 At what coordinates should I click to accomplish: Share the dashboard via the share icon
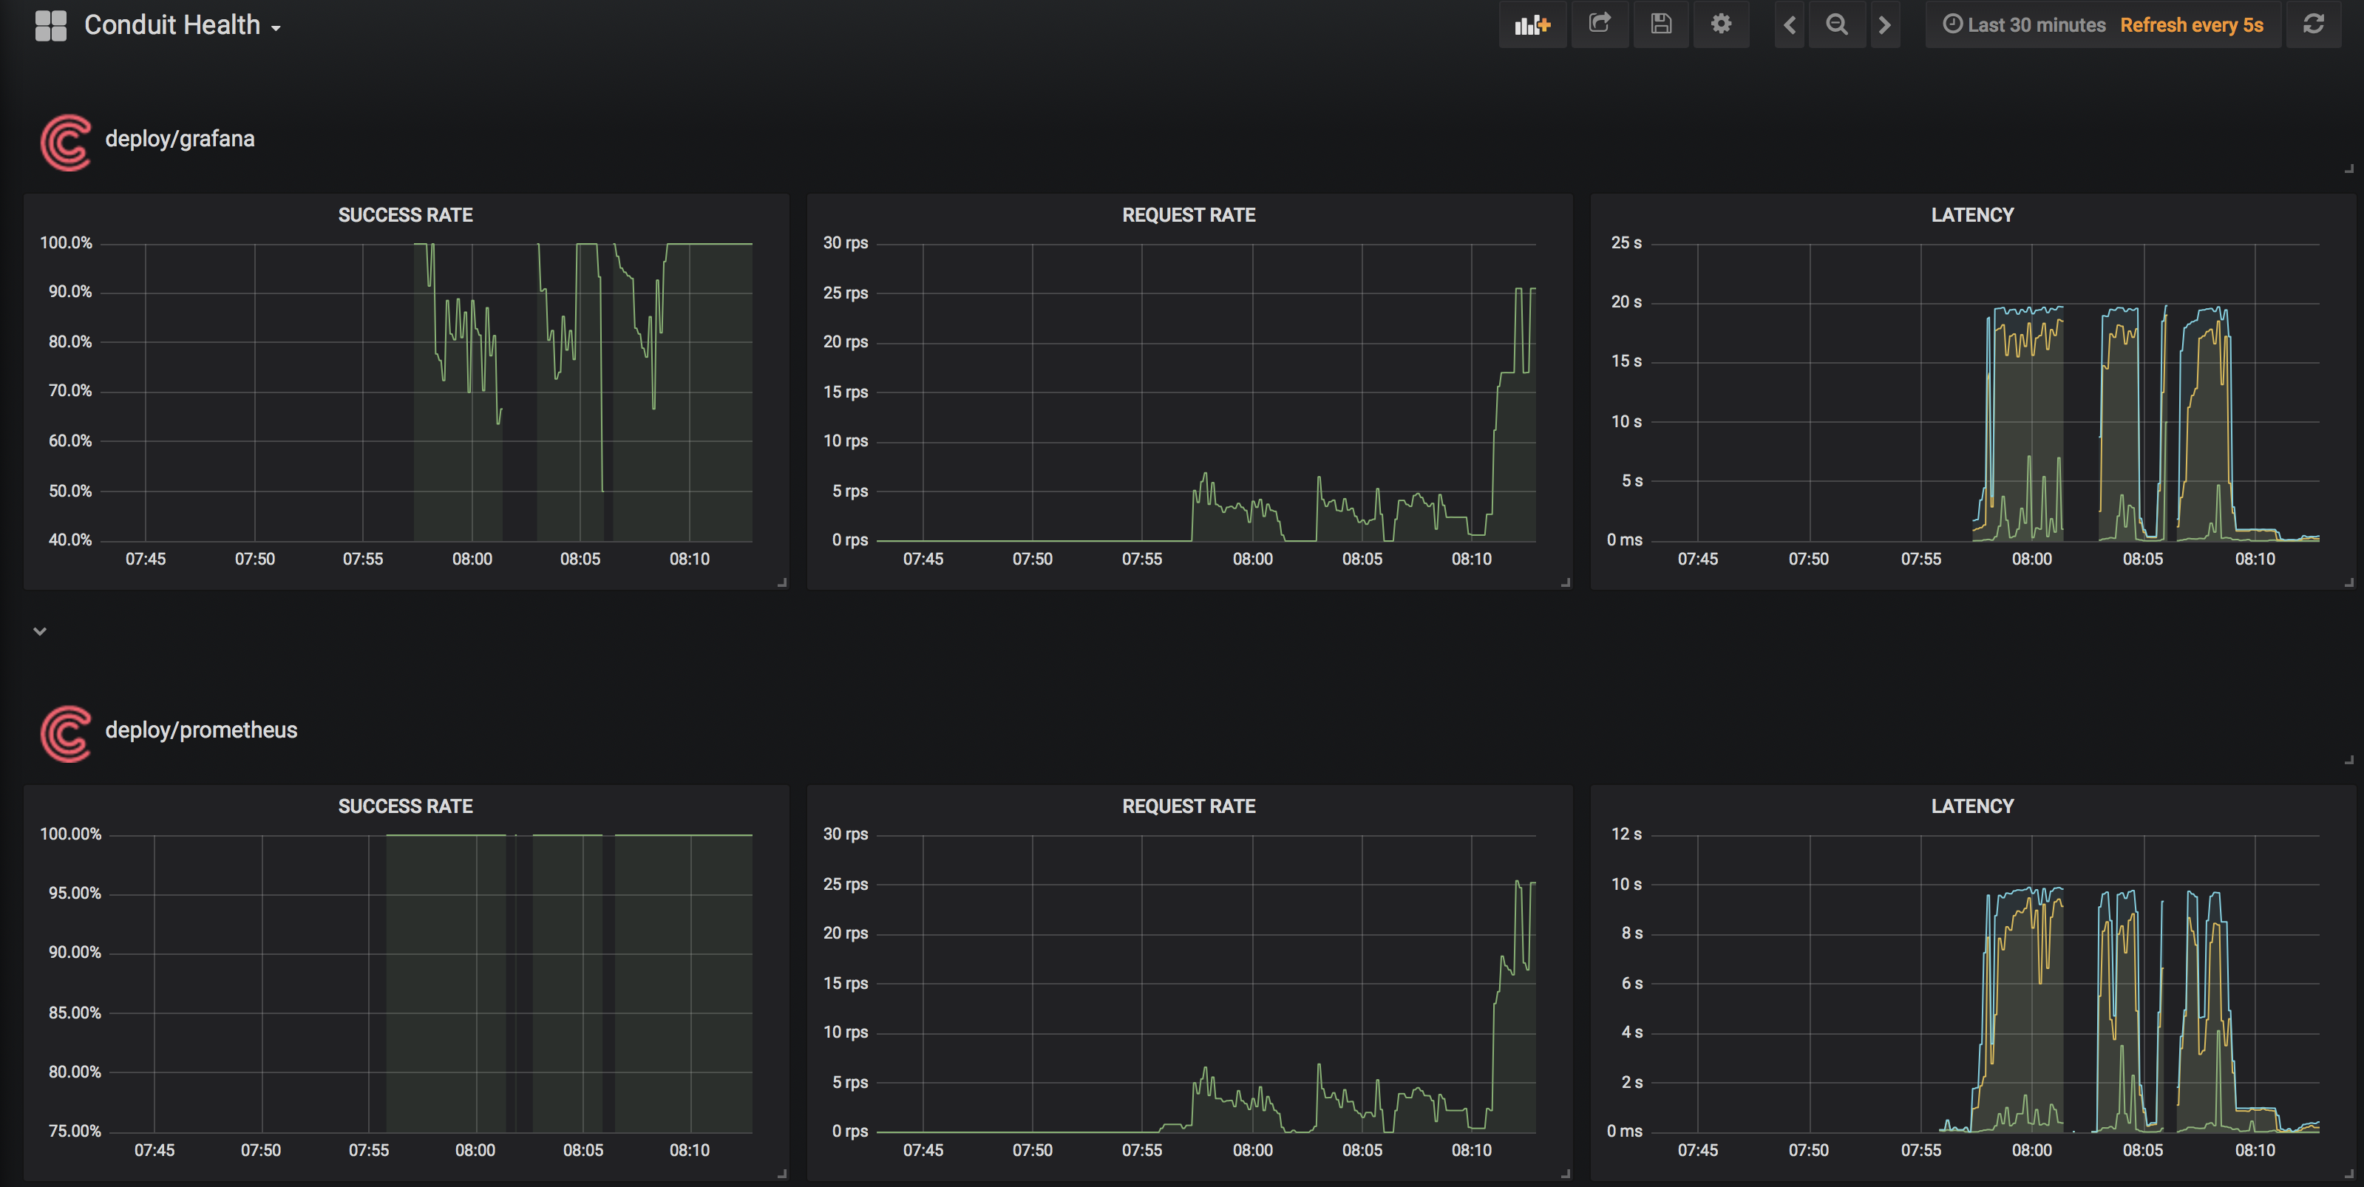pyautogui.click(x=1600, y=25)
